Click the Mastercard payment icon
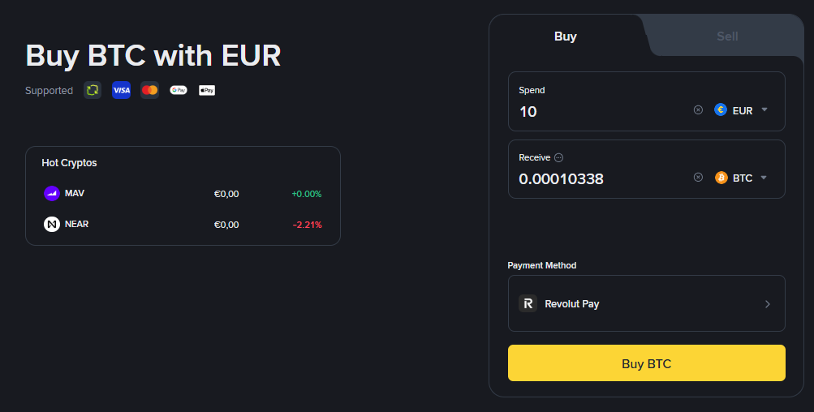The image size is (814, 412). [149, 90]
